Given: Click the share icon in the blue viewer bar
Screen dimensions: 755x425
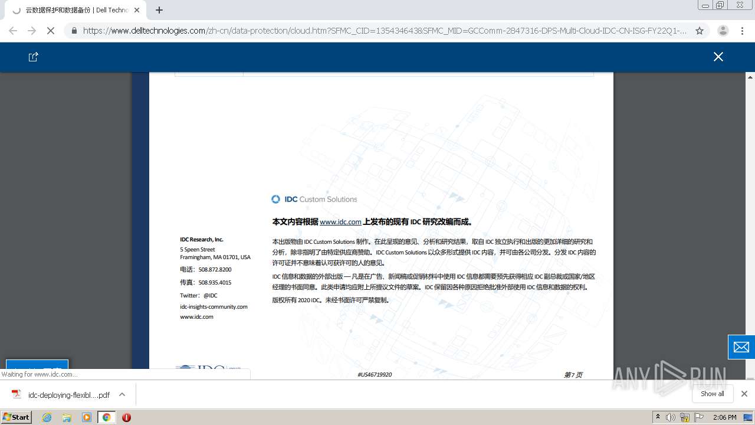Looking at the screenshot, I should pyautogui.click(x=34, y=57).
